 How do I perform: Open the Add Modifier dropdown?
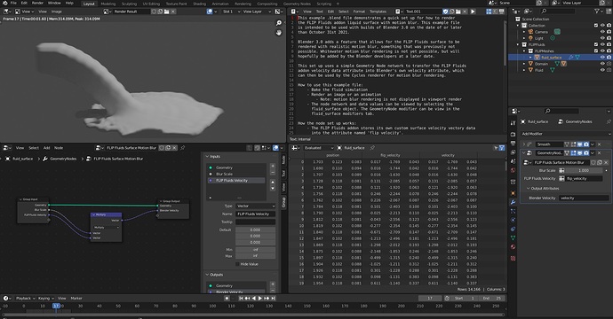(565, 134)
